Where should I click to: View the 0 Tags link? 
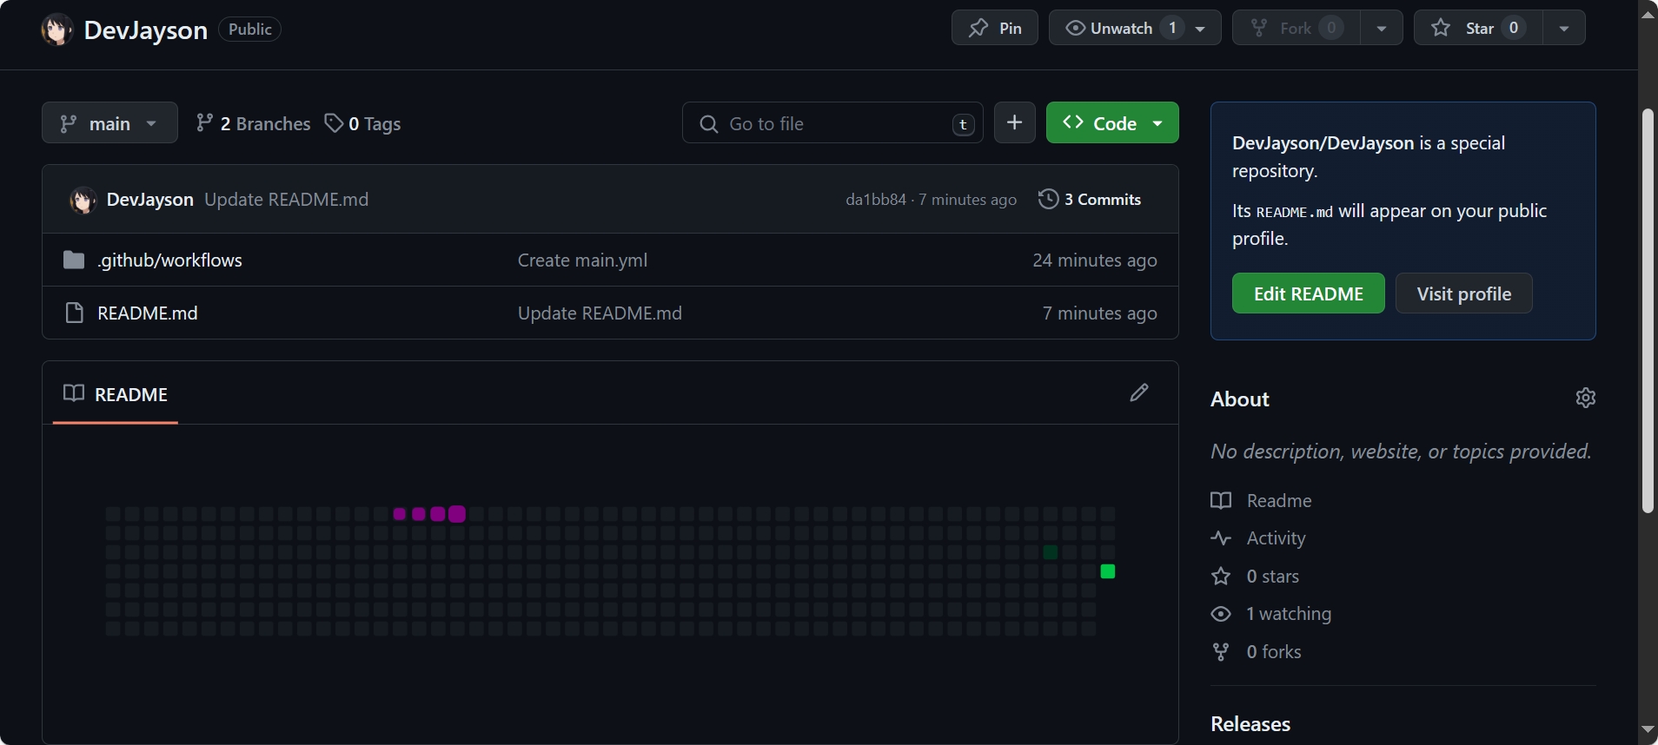pos(362,123)
